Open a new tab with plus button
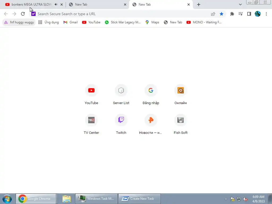Viewport: 272px width, 204px height. point(199,5)
